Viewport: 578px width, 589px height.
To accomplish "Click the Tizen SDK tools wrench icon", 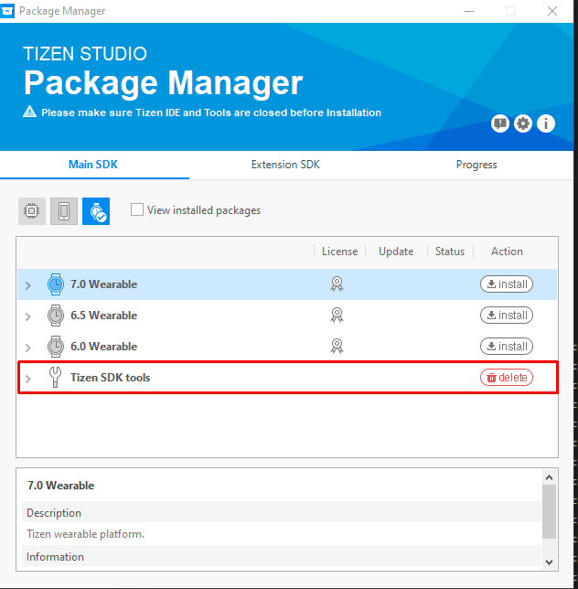I will pos(55,377).
